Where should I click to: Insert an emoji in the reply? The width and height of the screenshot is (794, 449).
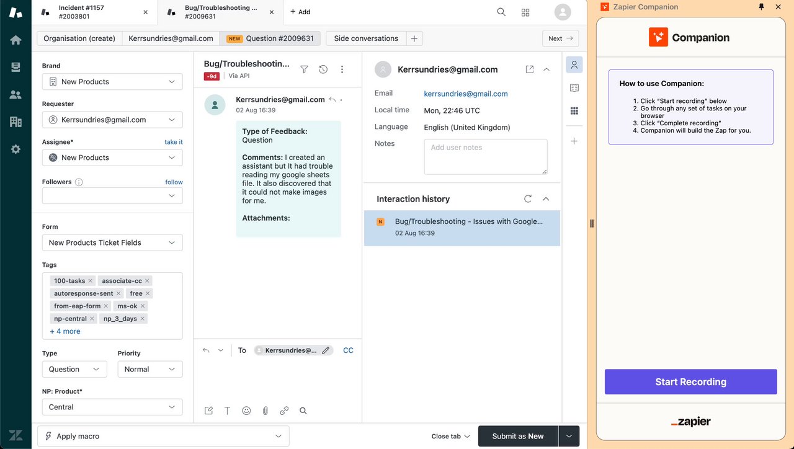coord(246,411)
